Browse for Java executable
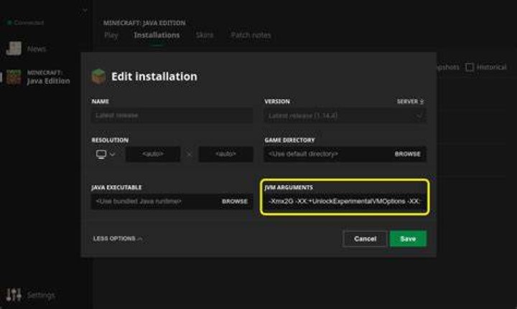 235,201
